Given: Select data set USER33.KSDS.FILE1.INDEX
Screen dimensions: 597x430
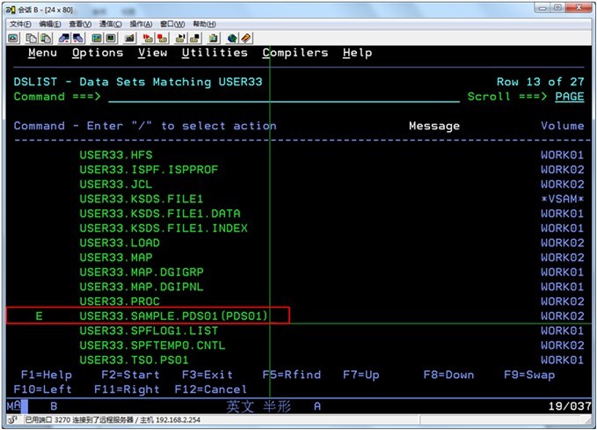Looking at the screenshot, I should (164, 228).
